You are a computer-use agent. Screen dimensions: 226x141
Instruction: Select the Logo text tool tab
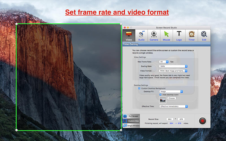click(179, 36)
